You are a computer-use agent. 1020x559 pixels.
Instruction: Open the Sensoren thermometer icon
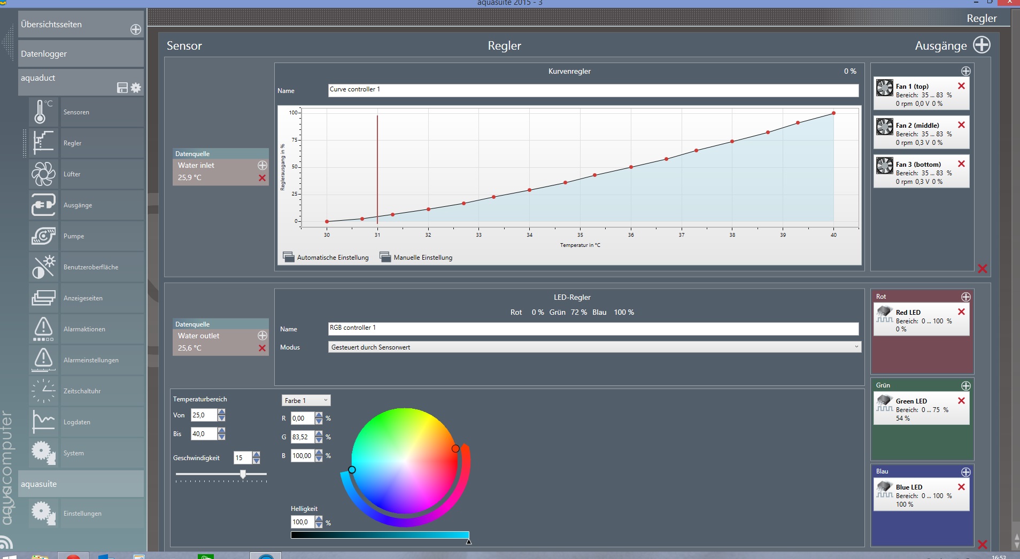click(43, 112)
